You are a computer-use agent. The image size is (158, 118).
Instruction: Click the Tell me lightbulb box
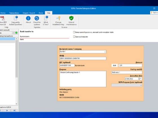pos(154,13)
